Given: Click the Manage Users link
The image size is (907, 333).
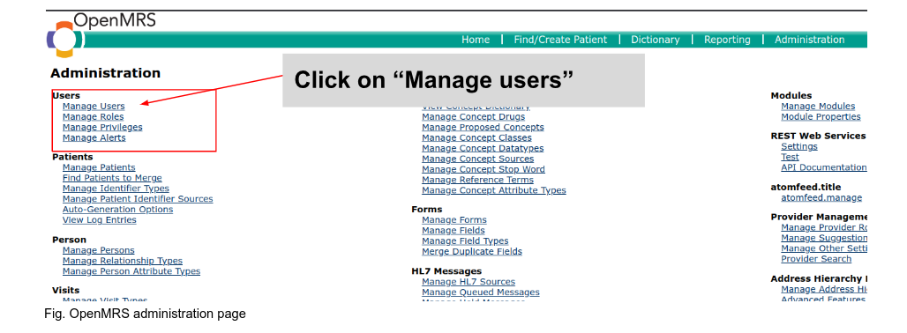Looking at the screenshot, I should coord(94,107).
